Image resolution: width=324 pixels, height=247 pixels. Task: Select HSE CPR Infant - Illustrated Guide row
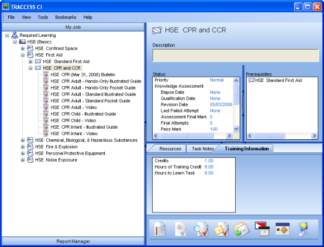pyautogui.click(x=84, y=127)
